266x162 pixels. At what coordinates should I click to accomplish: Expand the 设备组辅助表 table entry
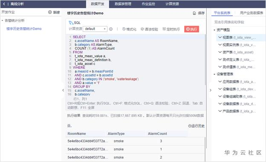click(x=220, y=96)
